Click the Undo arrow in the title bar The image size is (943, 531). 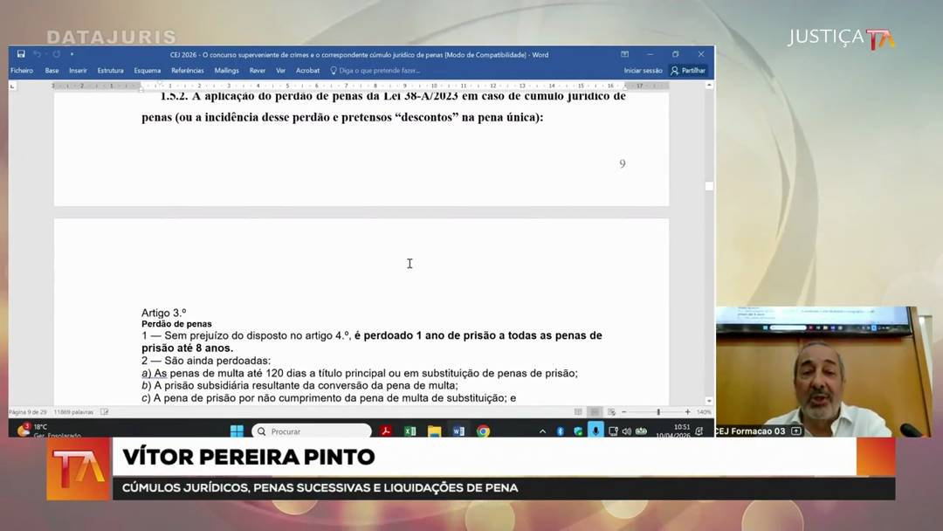coord(37,54)
